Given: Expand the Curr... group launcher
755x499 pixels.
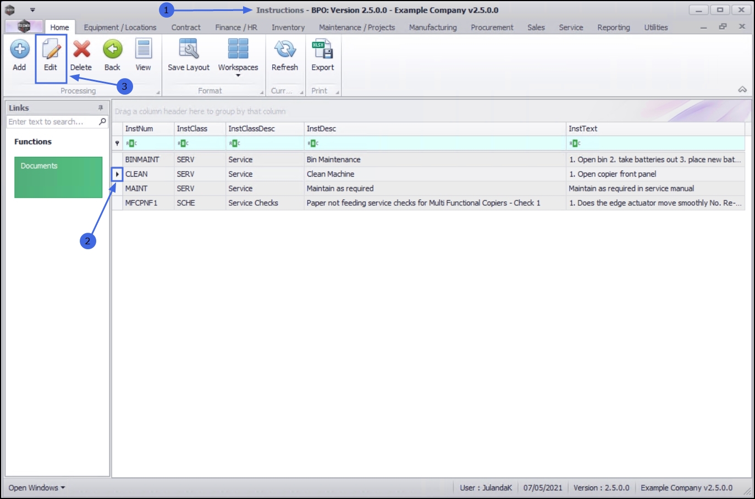Looking at the screenshot, I should [x=301, y=92].
